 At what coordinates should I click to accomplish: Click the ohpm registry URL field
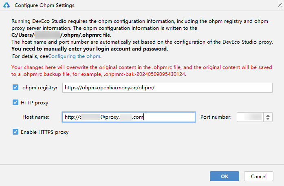[x=167, y=88]
